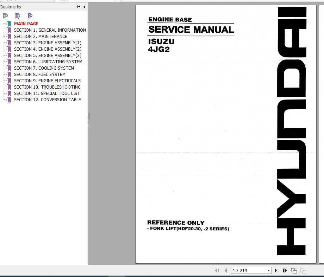Image resolution: width=324 pixels, height=277 pixels.
Task: Advance with the next page icon
Action: coord(276,270)
